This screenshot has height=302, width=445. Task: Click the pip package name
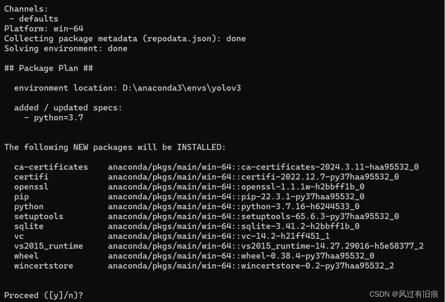click(x=22, y=197)
